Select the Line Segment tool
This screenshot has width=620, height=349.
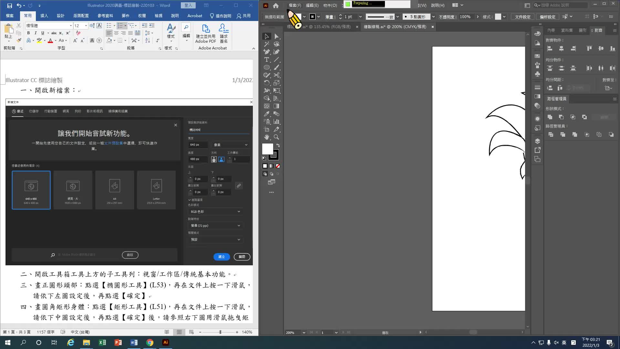(x=276, y=60)
